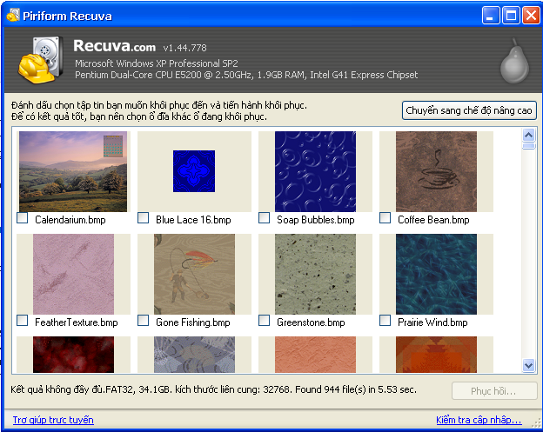Enable the Greenstone.bmp checkbox
This screenshot has height=432, width=543.
point(265,320)
